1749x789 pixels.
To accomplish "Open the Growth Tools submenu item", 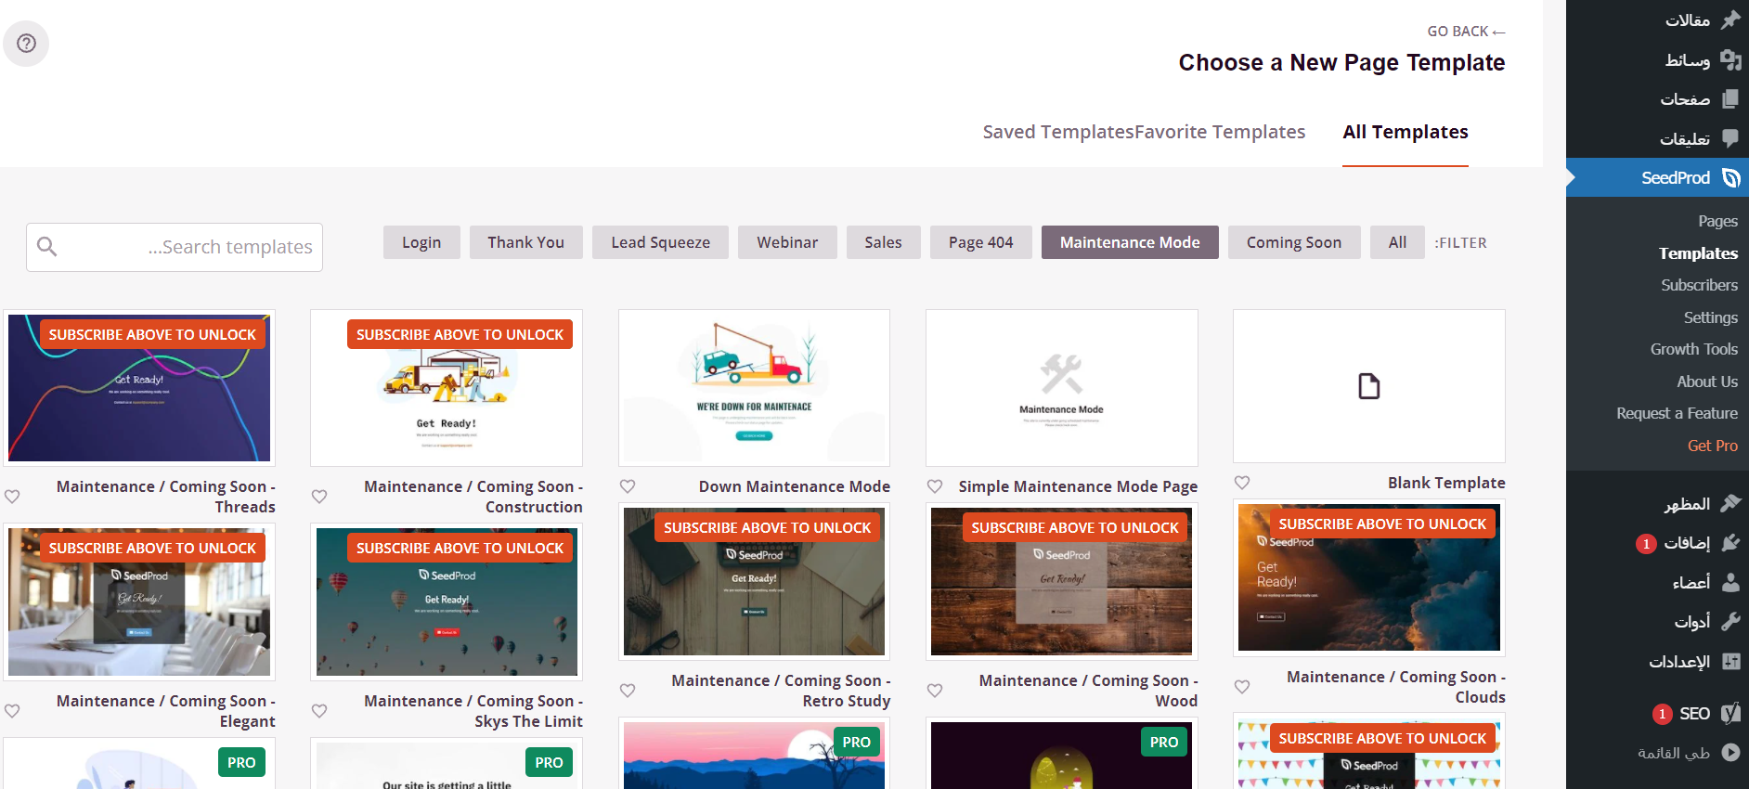I will coord(1693,349).
